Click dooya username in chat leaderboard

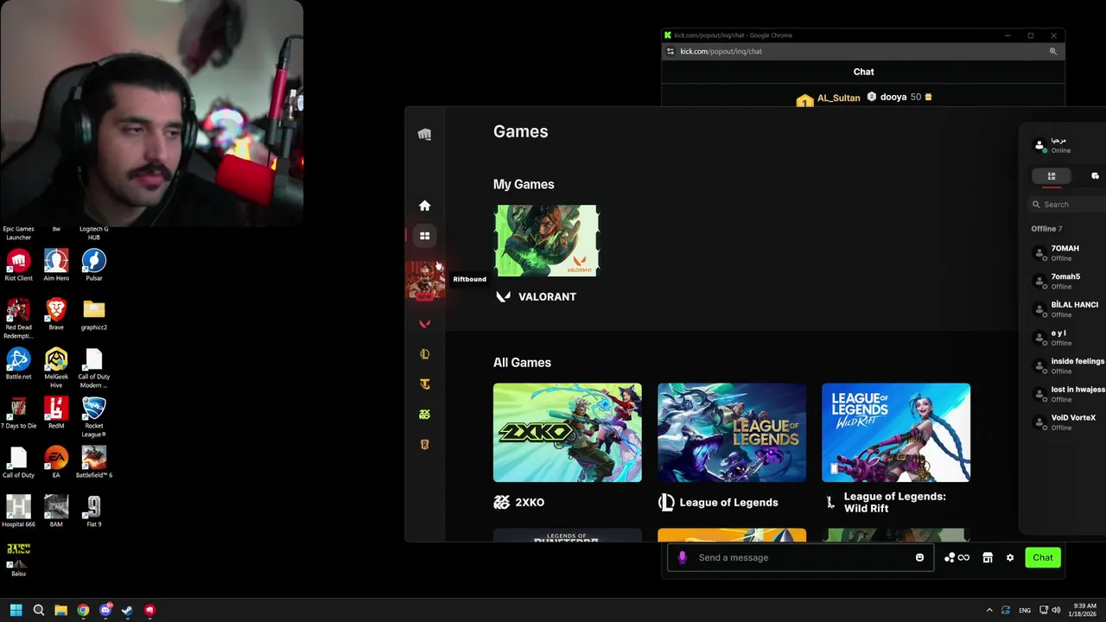[x=893, y=97]
